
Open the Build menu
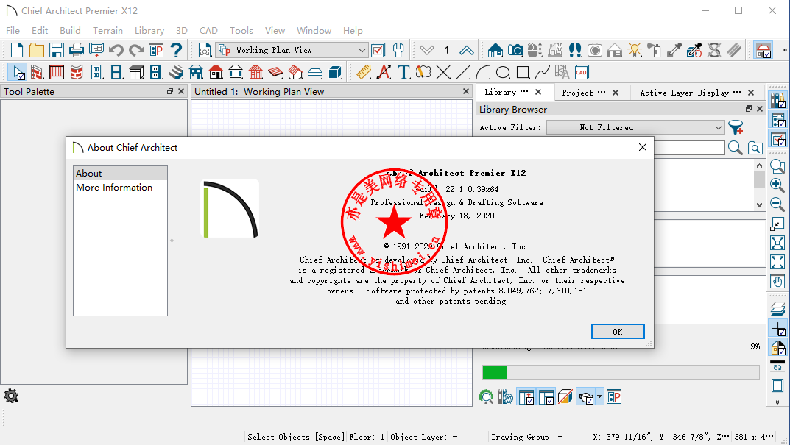click(x=70, y=31)
